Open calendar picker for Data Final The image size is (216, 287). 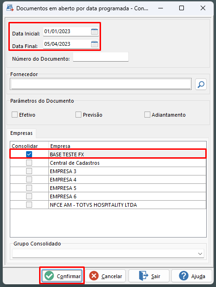pos(94,44)
